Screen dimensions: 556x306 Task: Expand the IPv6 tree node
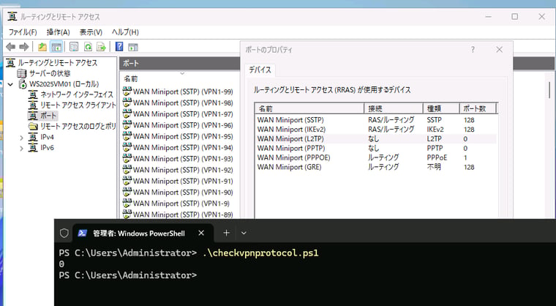tap(21, 149)
